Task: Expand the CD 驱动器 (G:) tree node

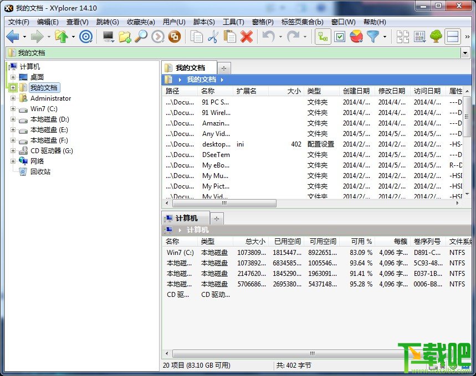Action: tap(13, 150)
